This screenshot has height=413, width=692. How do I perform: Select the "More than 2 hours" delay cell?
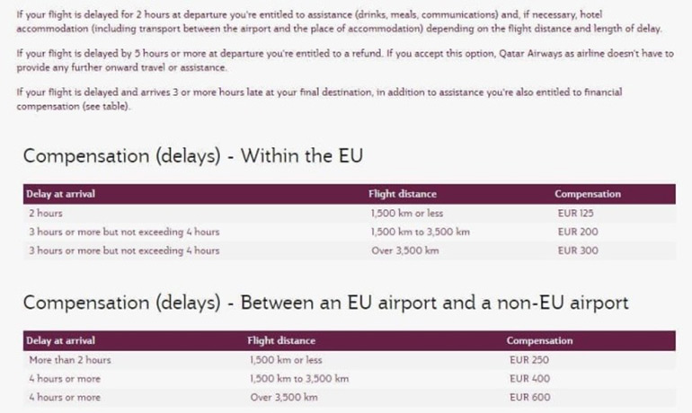69,360
